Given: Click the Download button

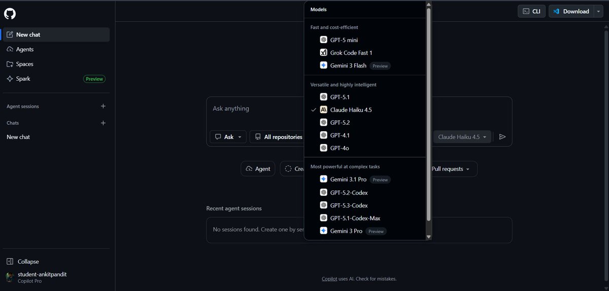Looking at the screenshot, I should tap(571, 11).
